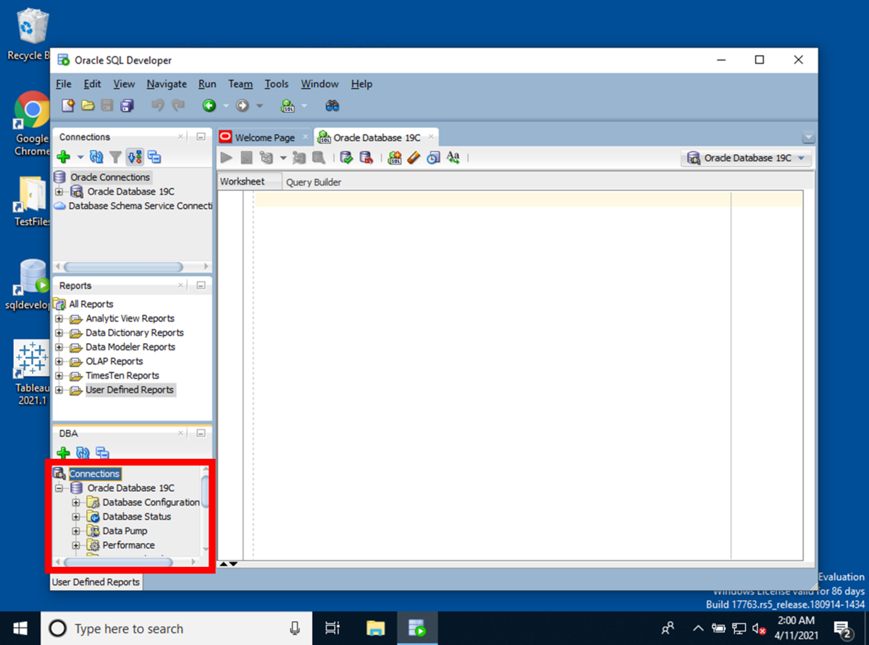Add DBA connection with green plus
The image size is (869, 645).
click(64, 454)
